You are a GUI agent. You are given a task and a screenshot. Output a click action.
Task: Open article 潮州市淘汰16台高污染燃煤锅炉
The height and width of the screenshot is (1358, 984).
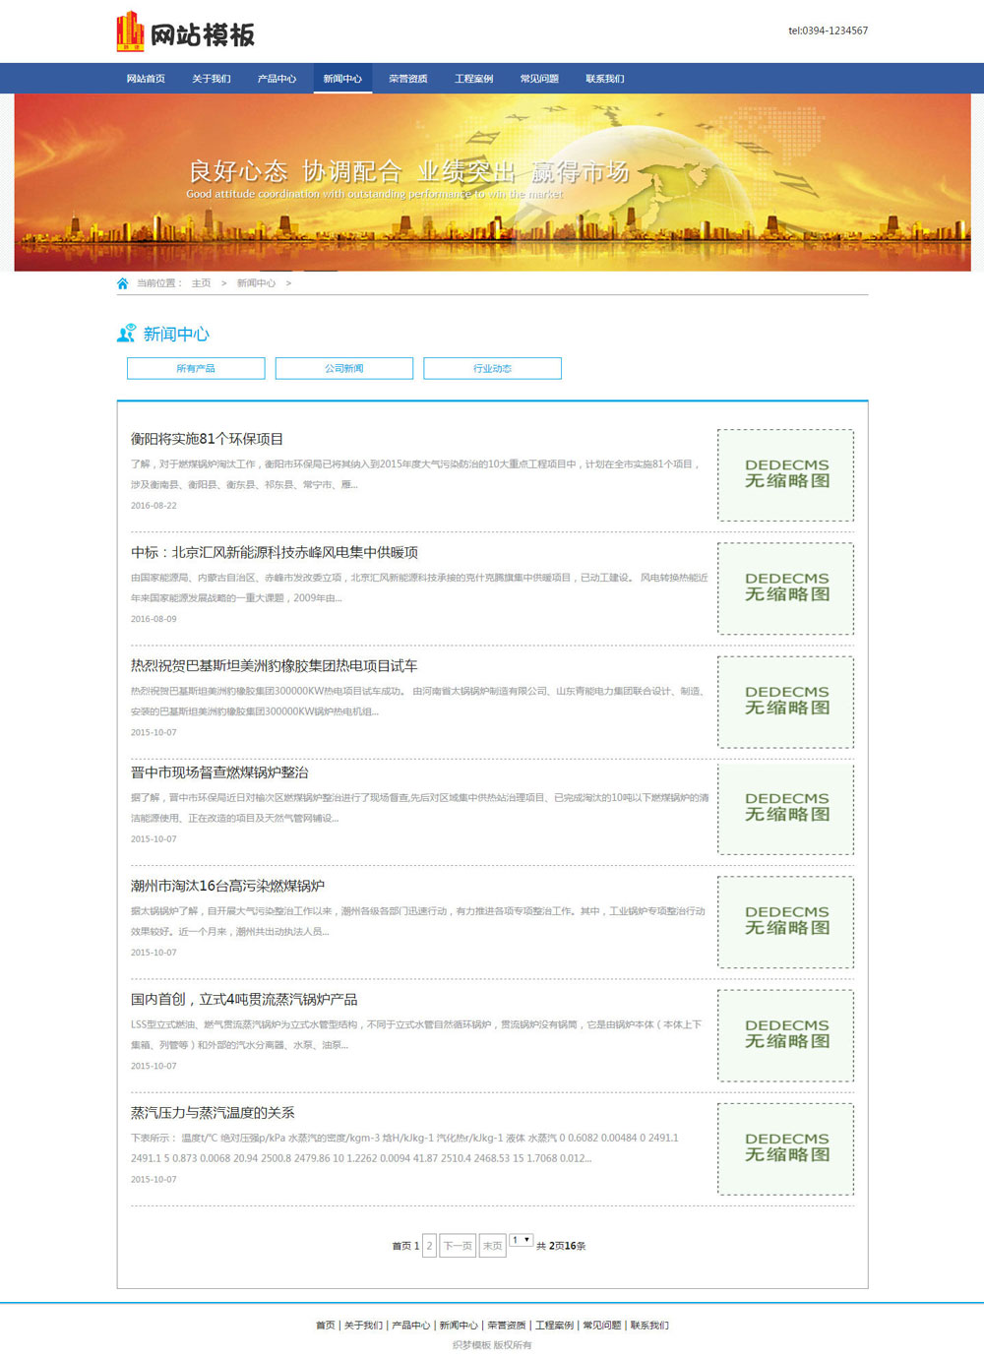227,886
